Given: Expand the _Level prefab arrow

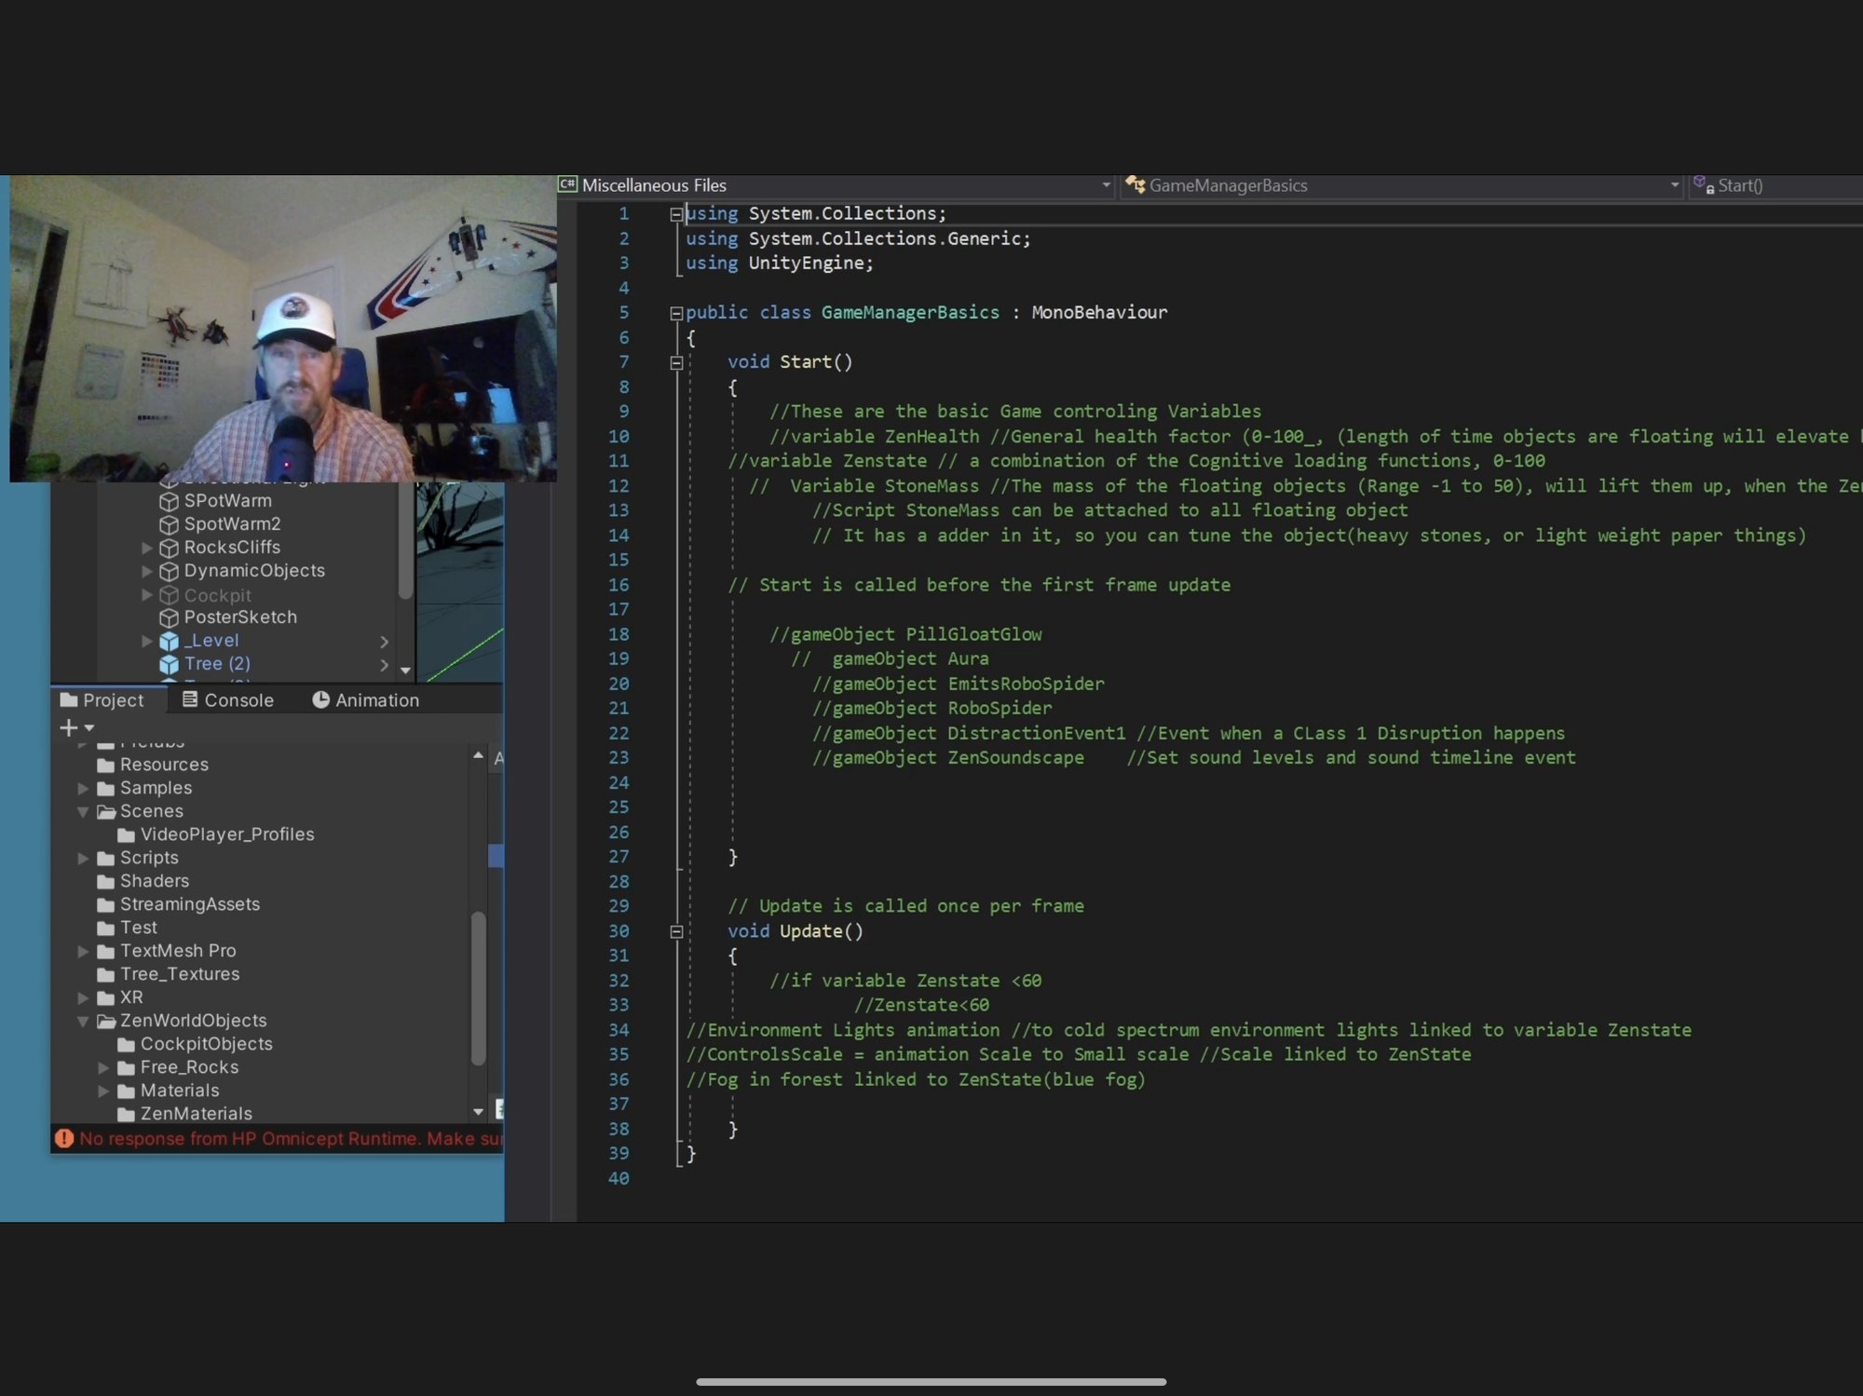Looking at the screenshot, I should 146,641.
